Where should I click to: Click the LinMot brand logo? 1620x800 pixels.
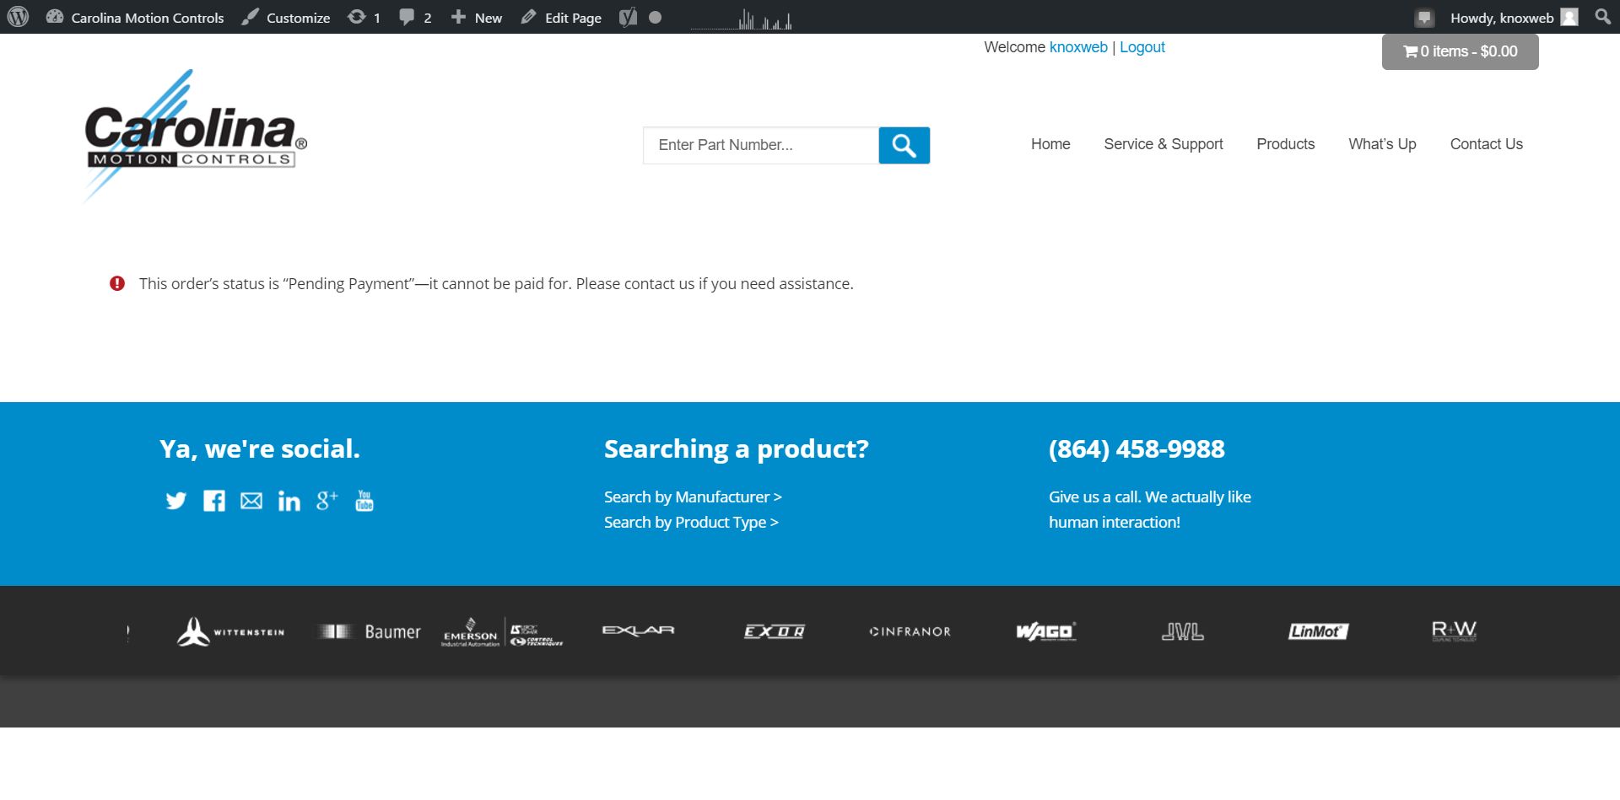coord(1318,631)
